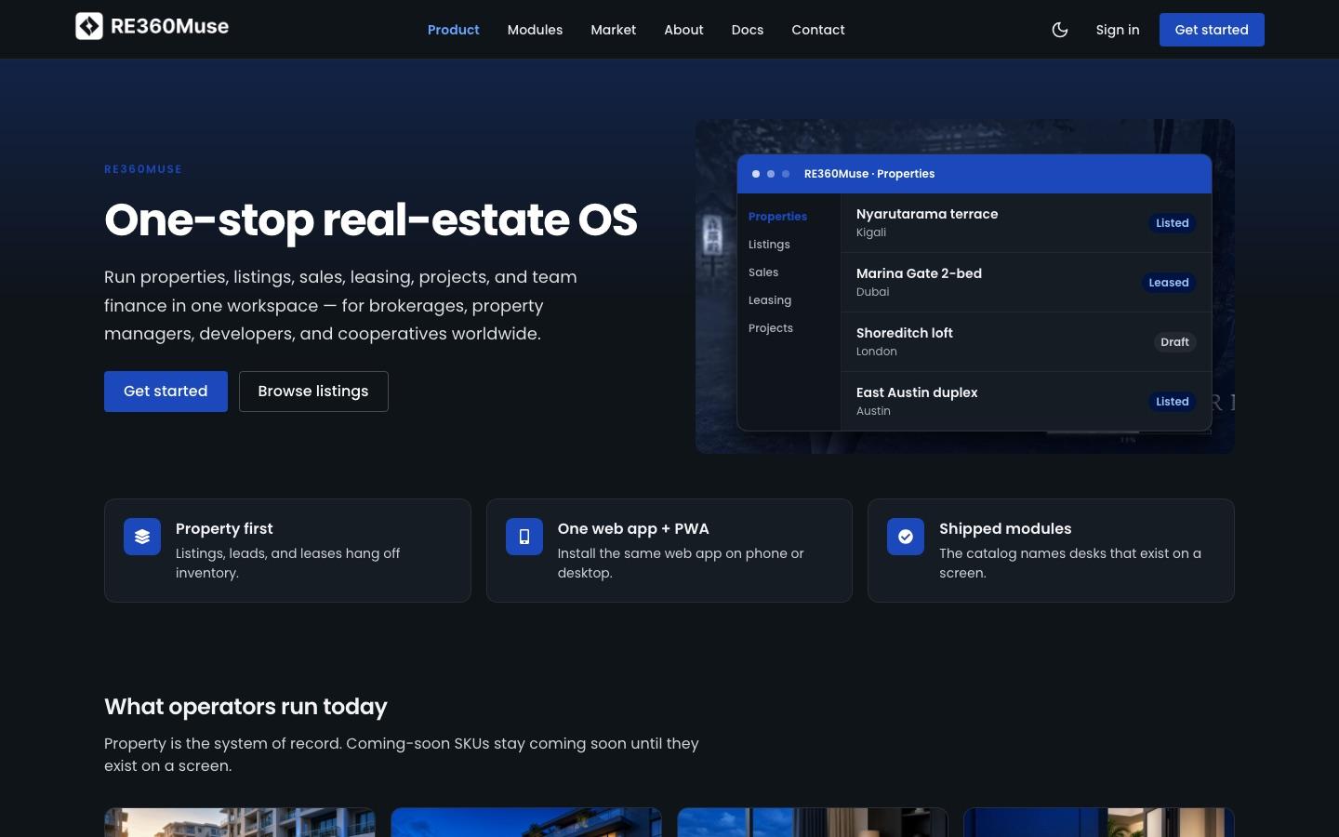Click the One web app phone icon
Viewport: 1339px width, 837px height.
(x=524, y=537)
